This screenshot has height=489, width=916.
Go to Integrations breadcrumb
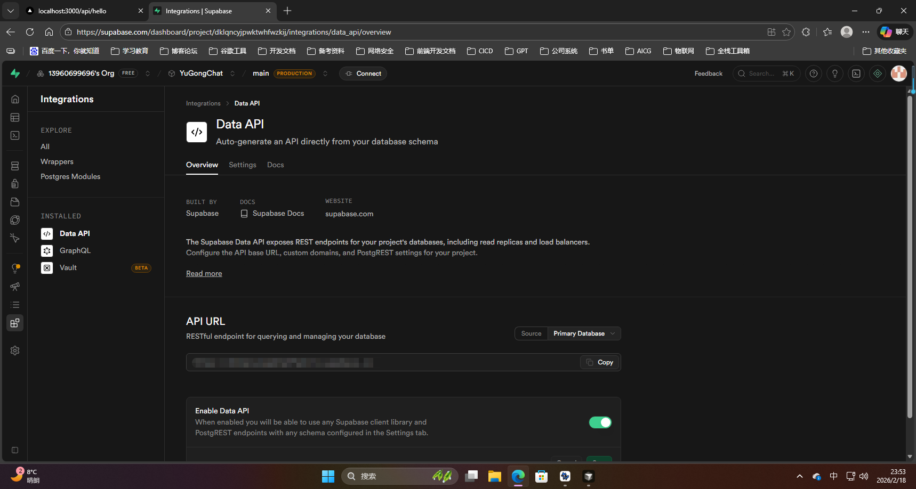tap(203, 103)
